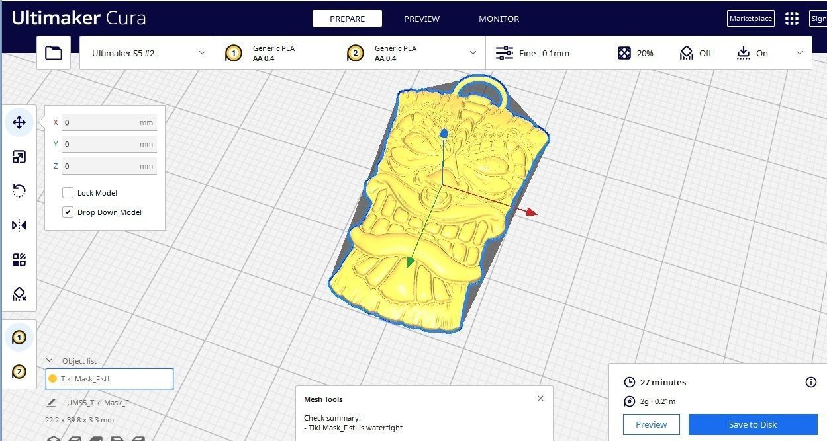Click the print profile sliders icon
This screenshot has width=827, height=441.
(505, 53)
